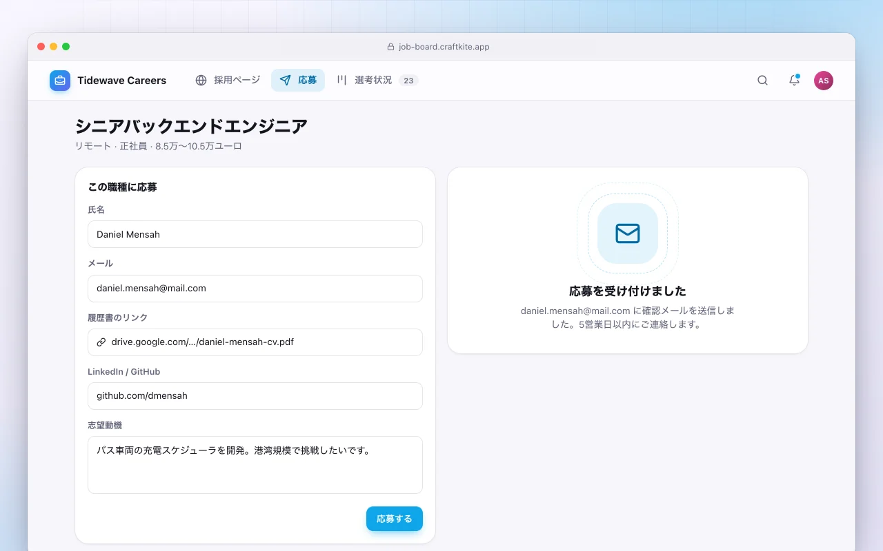Click the globe icon beside 採用ページ

point(201,81)
